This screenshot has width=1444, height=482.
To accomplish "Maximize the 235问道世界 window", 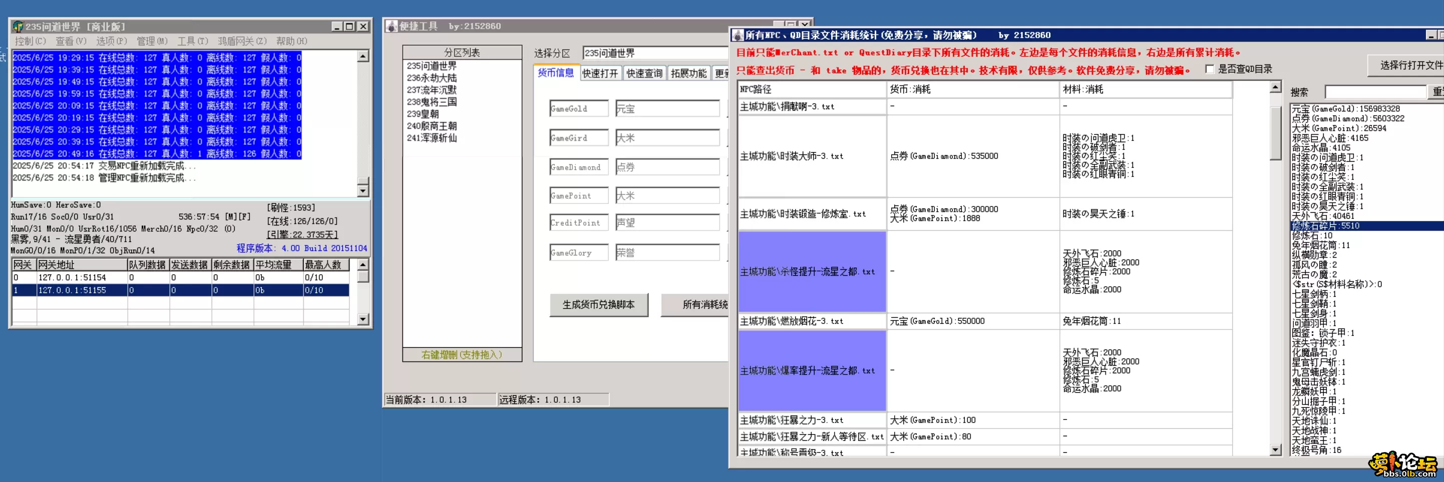I will 349,26.
